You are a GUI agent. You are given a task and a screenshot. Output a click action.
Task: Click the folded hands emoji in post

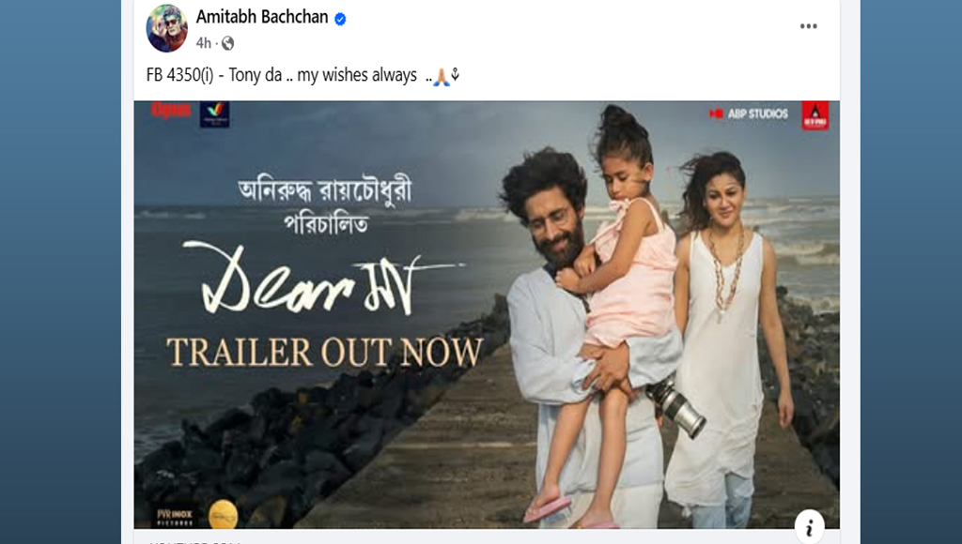click(442, 77)
